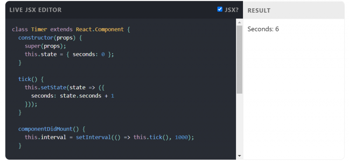Click the 'this.interval = setInterval' code line
Image resolution: width=349 pixels, height=162 pixels.
(x=109, y=137)
